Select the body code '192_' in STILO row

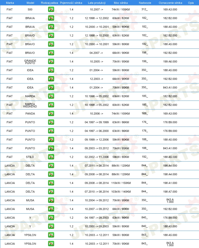(x=145, y=157)
